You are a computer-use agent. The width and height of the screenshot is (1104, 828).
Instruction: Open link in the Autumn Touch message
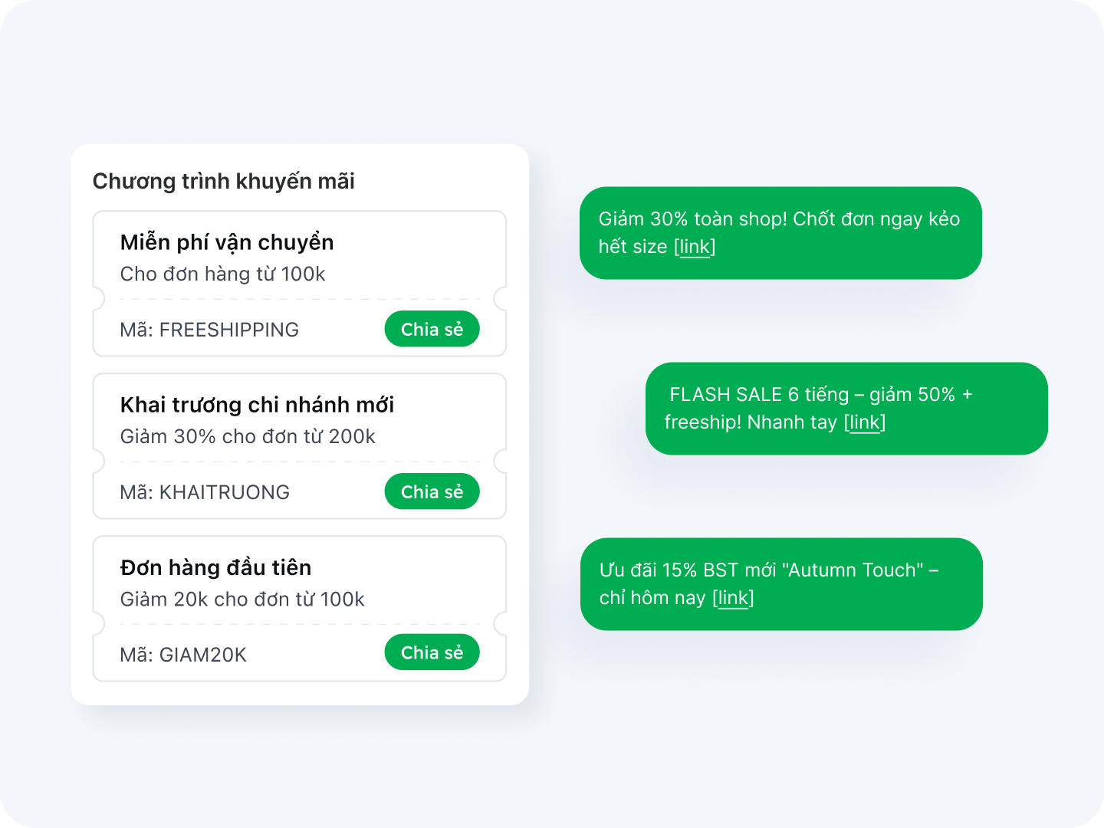[733, 598]
